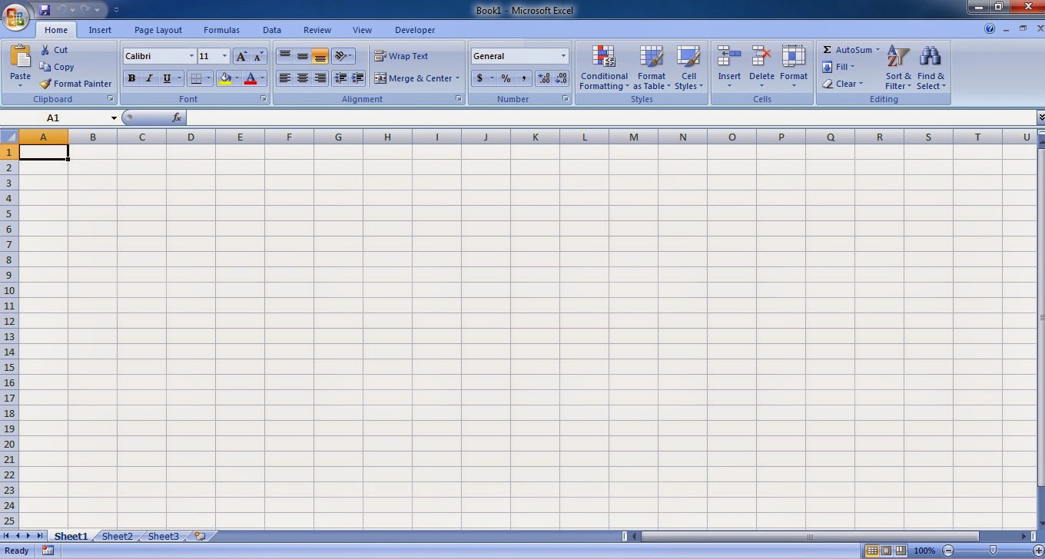Toggle italic formatting

(x=149, y=78)
